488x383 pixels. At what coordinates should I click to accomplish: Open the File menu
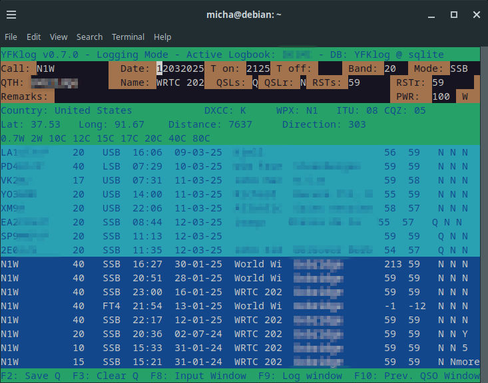click(x=11, y=37)
